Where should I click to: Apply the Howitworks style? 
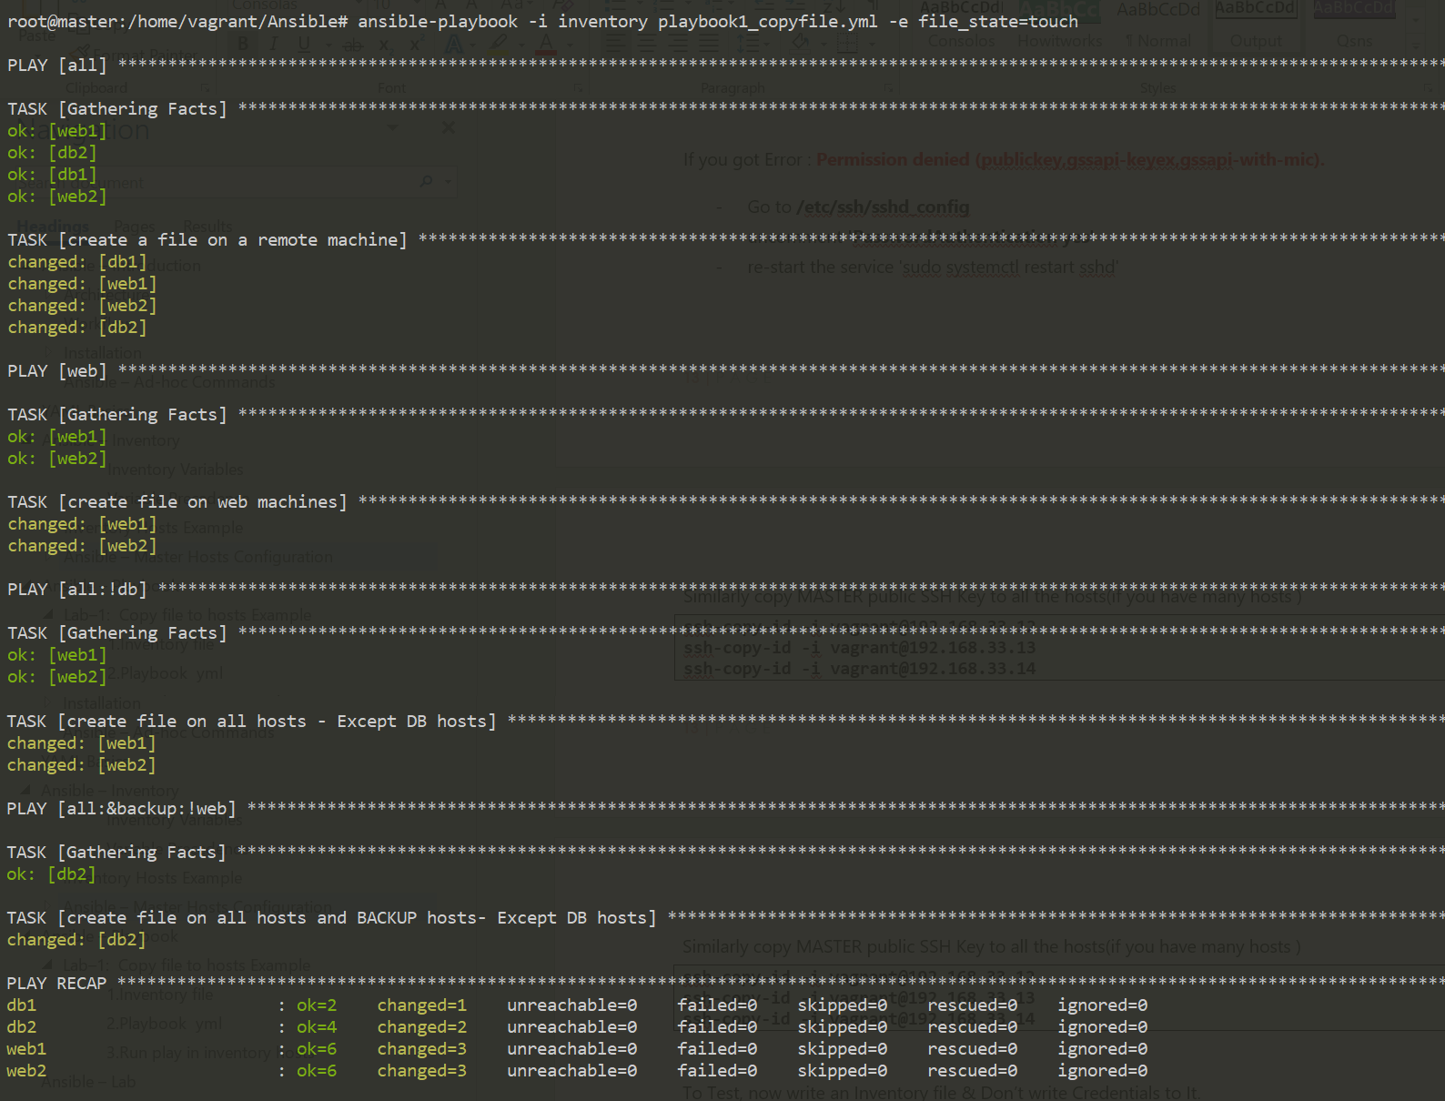pos(1059,41)
